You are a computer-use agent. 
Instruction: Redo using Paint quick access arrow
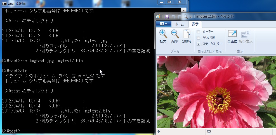click(179, 17)
